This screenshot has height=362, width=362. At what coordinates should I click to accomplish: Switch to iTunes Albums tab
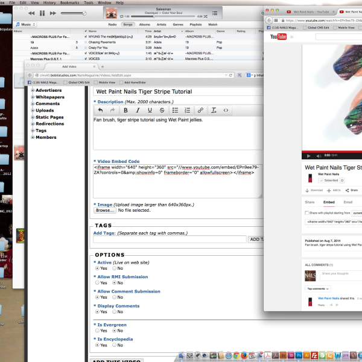(145, 25)
